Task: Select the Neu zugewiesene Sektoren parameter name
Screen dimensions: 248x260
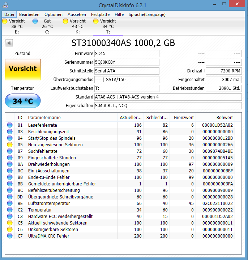Action: pyautogui.click(x=55, y=144)
